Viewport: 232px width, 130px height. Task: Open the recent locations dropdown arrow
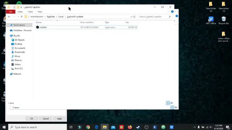[18, 17]
